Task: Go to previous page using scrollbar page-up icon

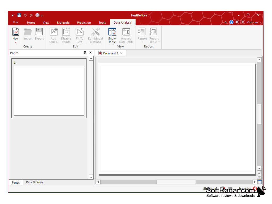Action: (x=259, y=173)
